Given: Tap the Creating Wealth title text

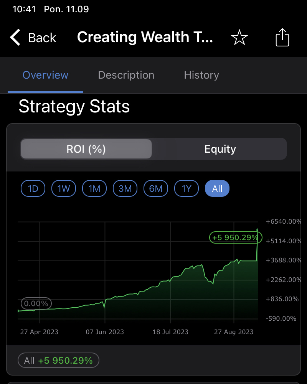Looking at the screenshot, I should 145,38.
